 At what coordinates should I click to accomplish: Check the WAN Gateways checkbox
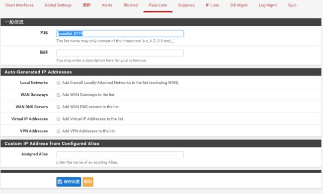(x=58, y=95)
